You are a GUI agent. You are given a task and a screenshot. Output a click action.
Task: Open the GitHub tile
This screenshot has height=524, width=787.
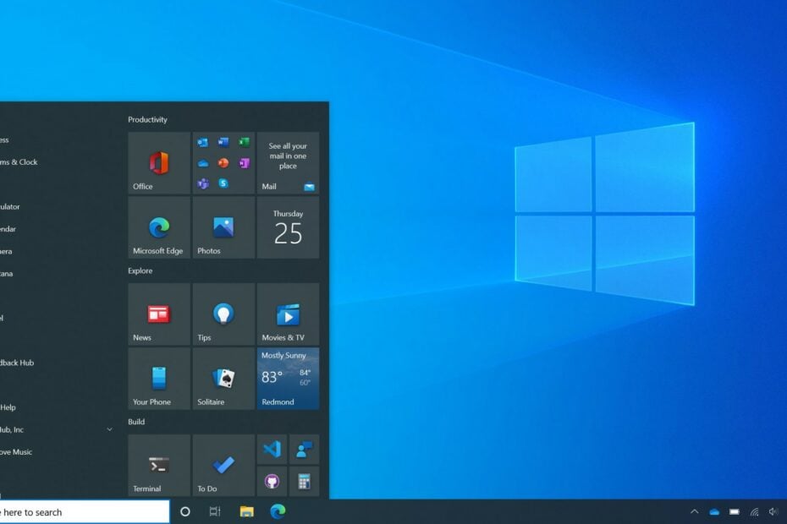click(271, 482)
